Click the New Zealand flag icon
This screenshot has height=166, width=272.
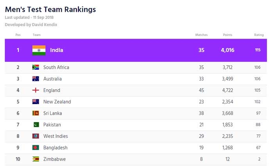[36, 102]
